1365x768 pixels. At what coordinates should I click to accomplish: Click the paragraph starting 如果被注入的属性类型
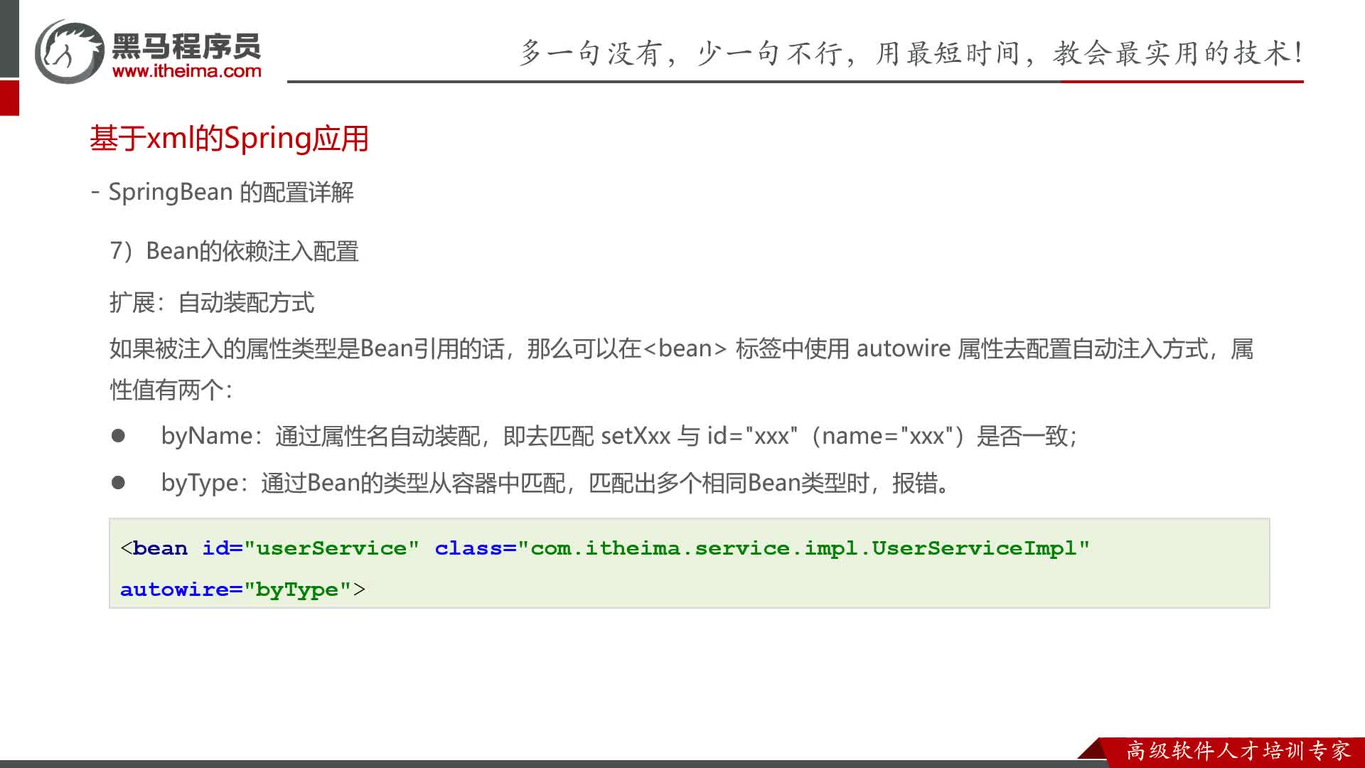pyautogui.click(x=681, y=348)
